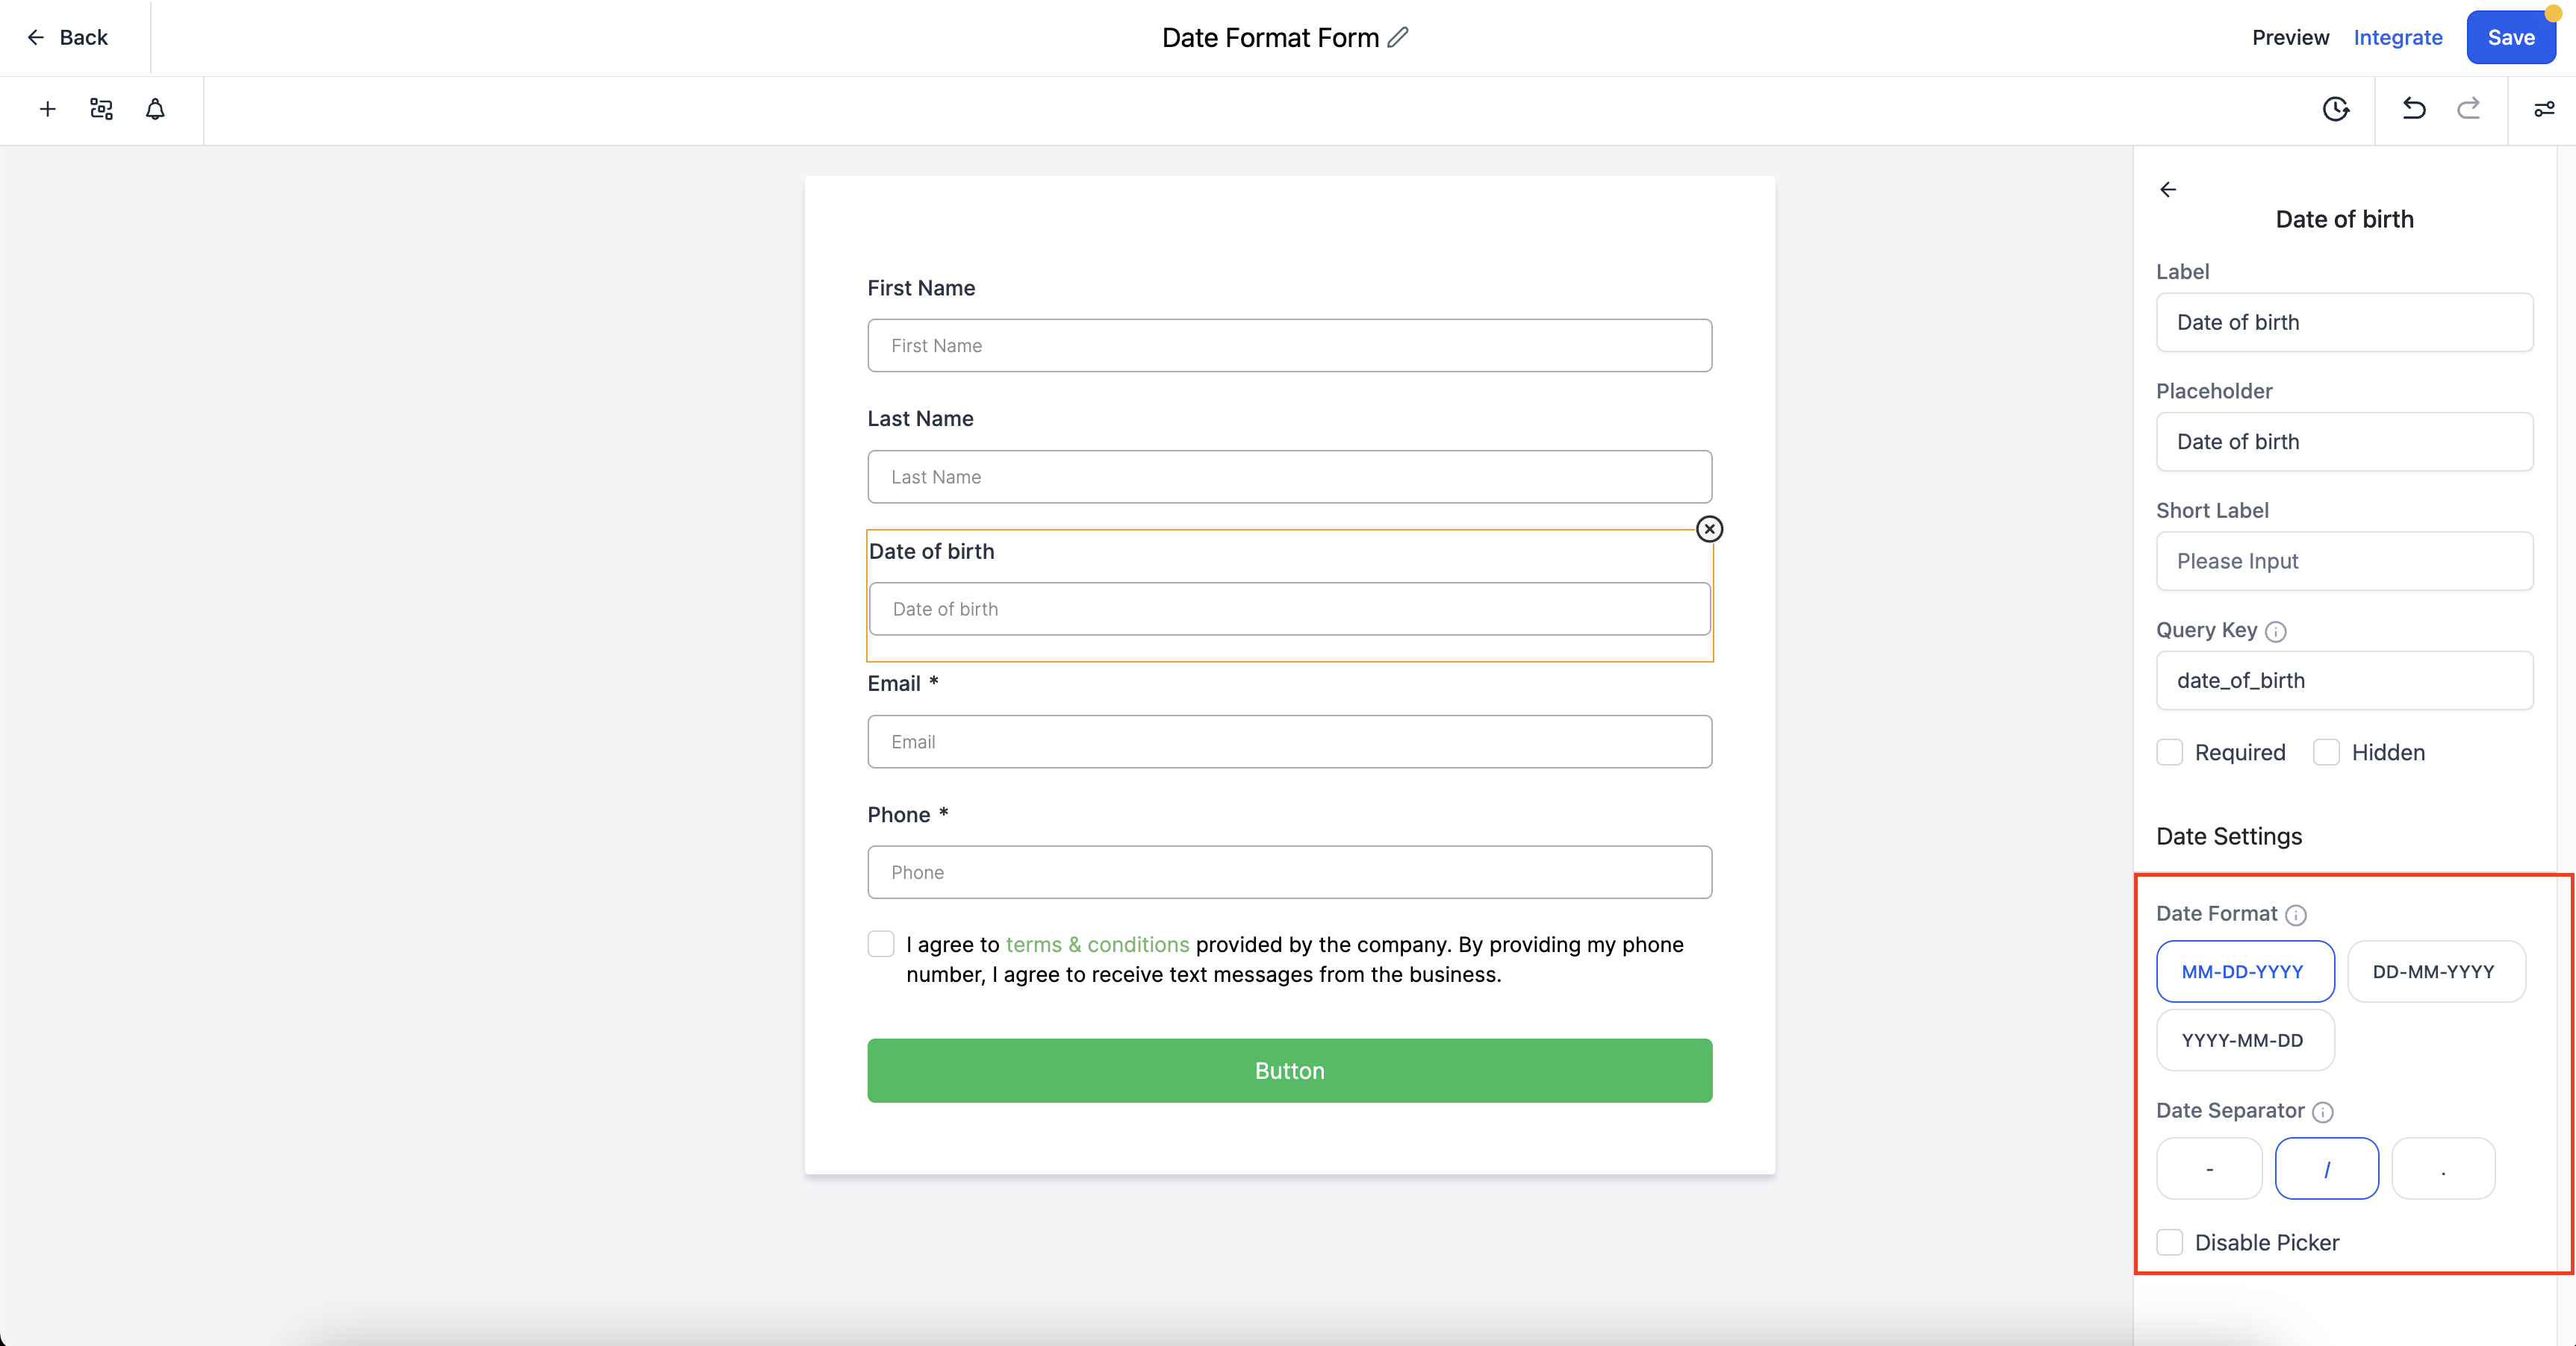
Task: Undo the last change
Action: pyautogui.click(x=2414, y=109)
